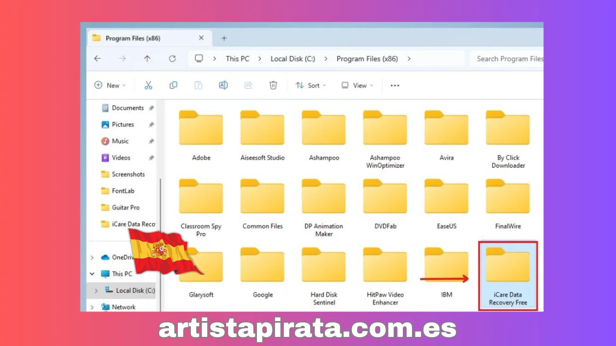Open Documents in the sidebar
616x346 pixels.
point(128,108)
